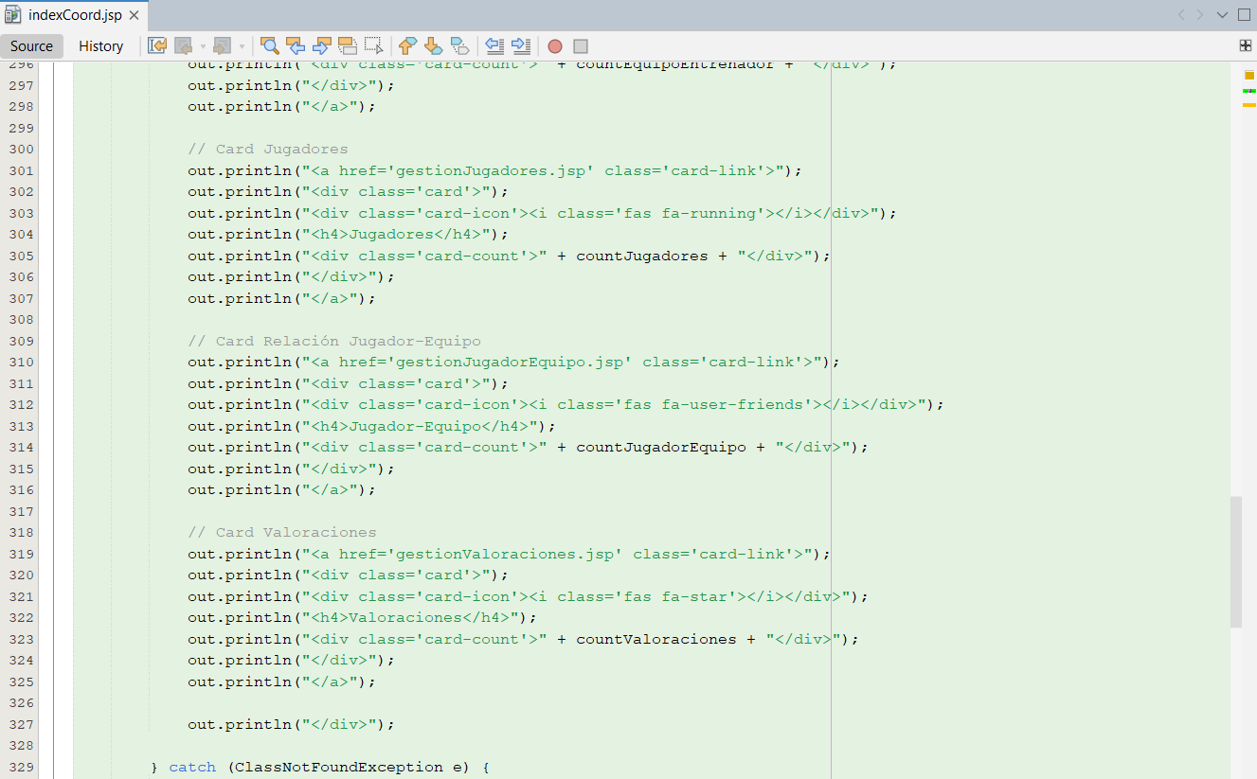Go to the previous bookmark
This screenshot has height=779, width=1257.
click(407, 45)
